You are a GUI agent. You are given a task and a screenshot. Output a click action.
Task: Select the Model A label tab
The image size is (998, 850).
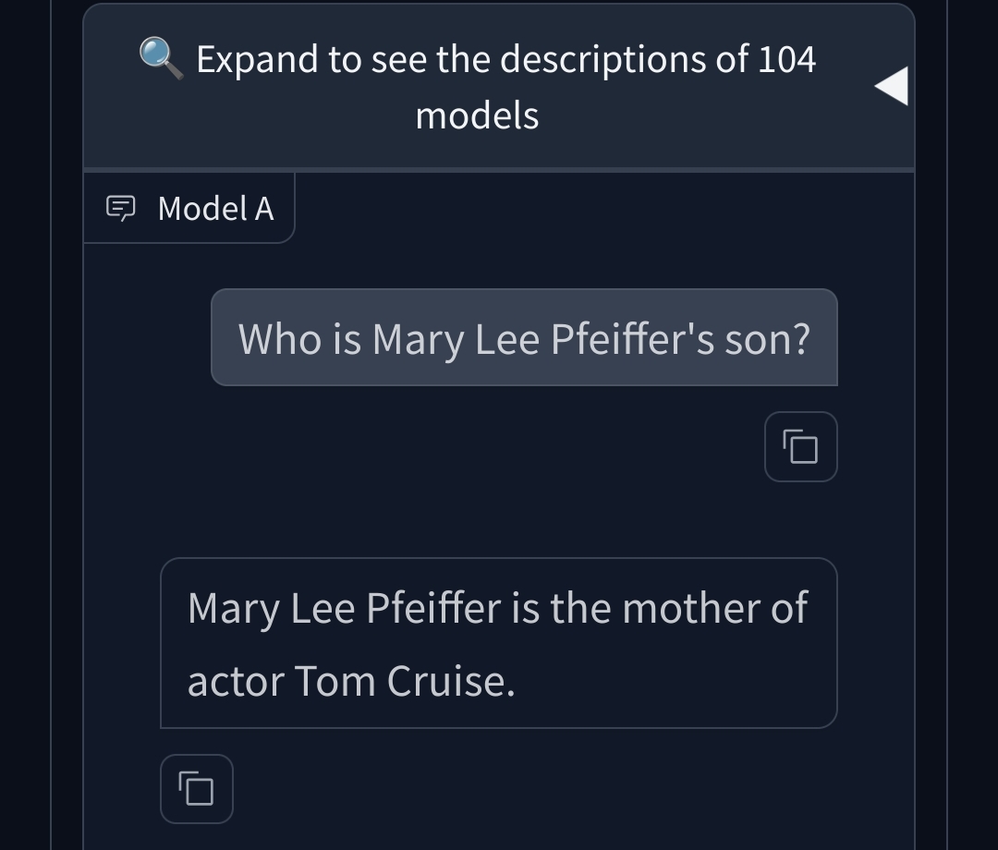coord(189,208)
